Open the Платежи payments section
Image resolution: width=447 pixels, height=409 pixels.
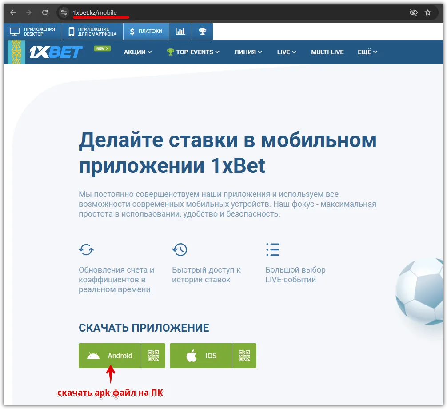pos(146,32)
